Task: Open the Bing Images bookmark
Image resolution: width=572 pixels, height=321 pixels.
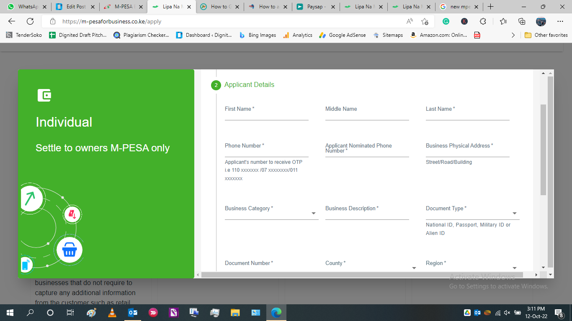Action: point(258,35)
